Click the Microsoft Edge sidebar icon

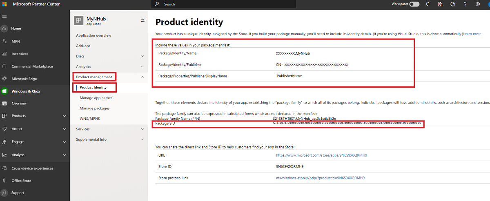click(4, 79)
